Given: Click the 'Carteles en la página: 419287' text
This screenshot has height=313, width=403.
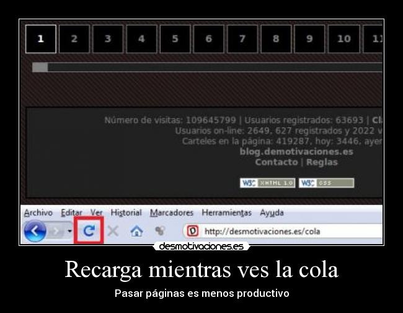Looking at the screenshot, I should click(246, 142).
